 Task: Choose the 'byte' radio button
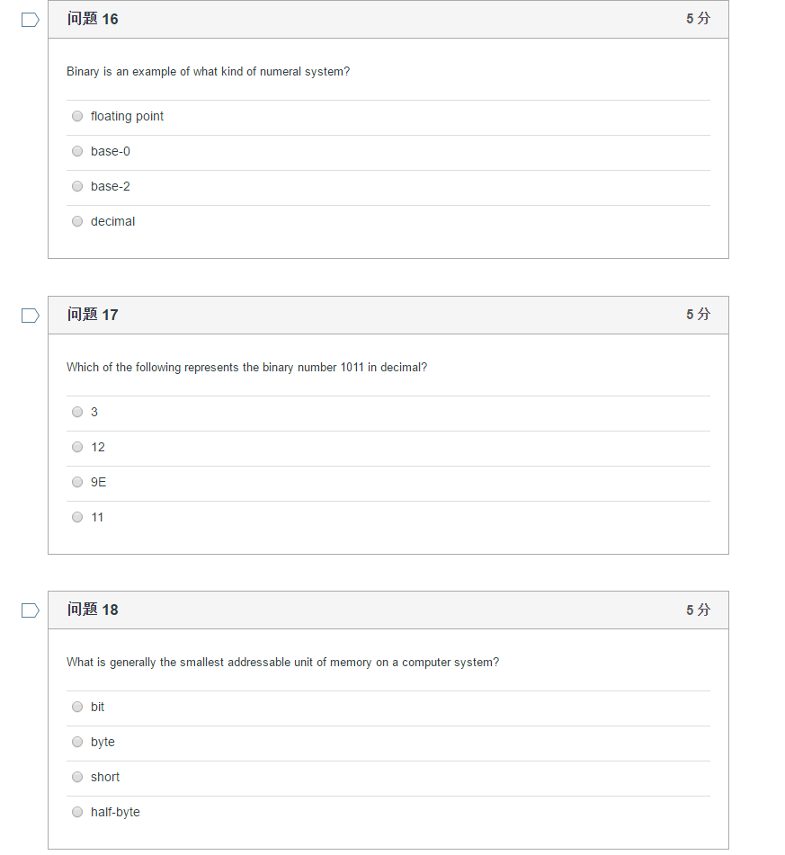(x=77, y=742)
